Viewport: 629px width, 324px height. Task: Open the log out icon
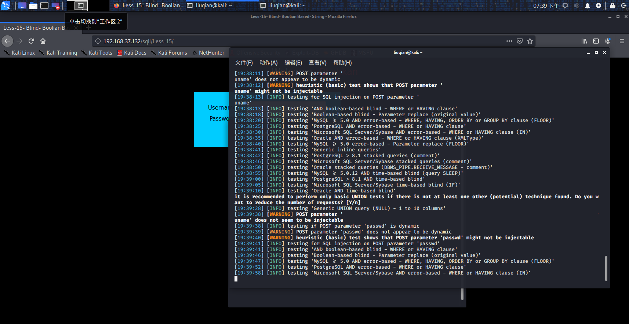pos(623,5)
